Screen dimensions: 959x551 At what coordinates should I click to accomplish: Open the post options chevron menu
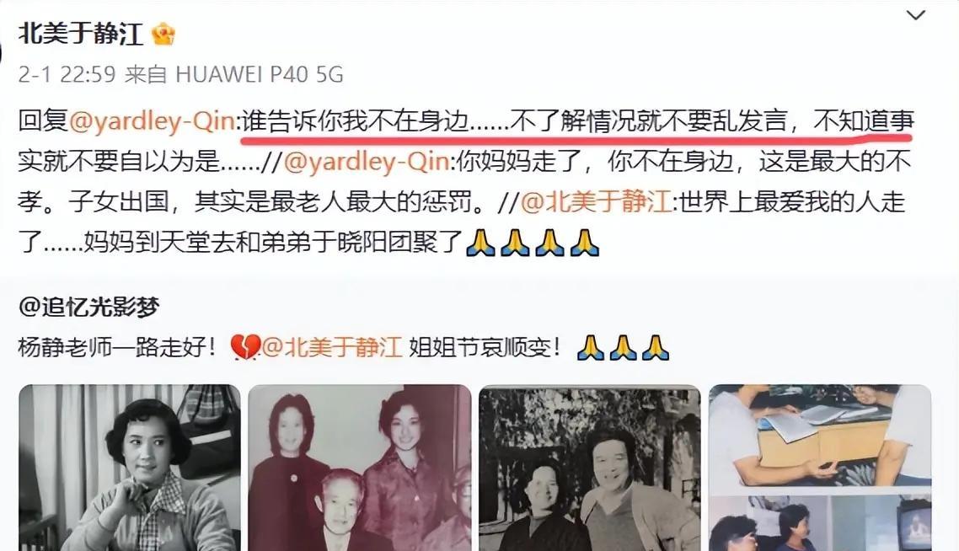click(915, 14)
